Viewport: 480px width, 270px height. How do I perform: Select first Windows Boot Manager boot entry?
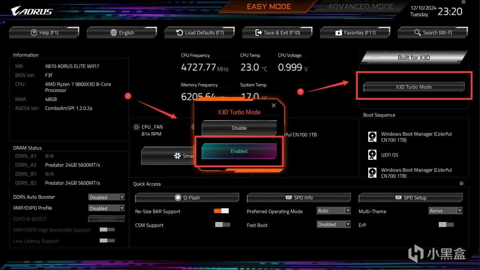(x=416, y=137)
